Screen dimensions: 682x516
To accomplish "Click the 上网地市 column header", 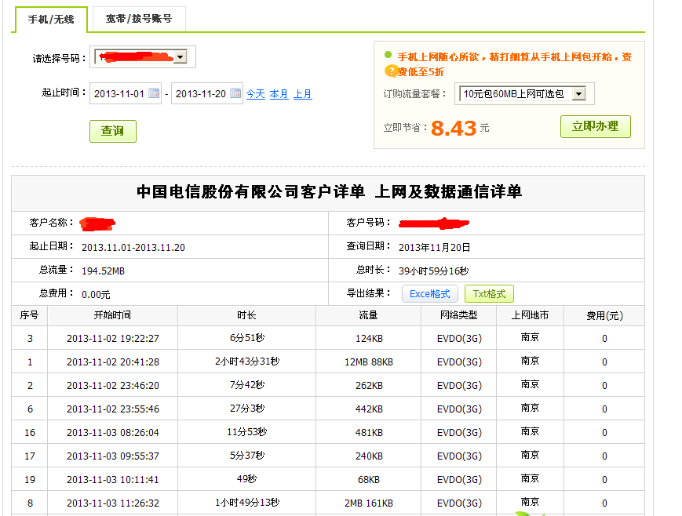I will click(x=530, y=315).
